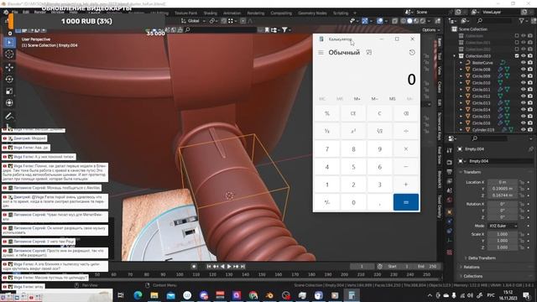Collapse Collection.003 tree in outliner
Image resolution: width=537 pixels, height=302 pixels.
click(x=455, y=56)
